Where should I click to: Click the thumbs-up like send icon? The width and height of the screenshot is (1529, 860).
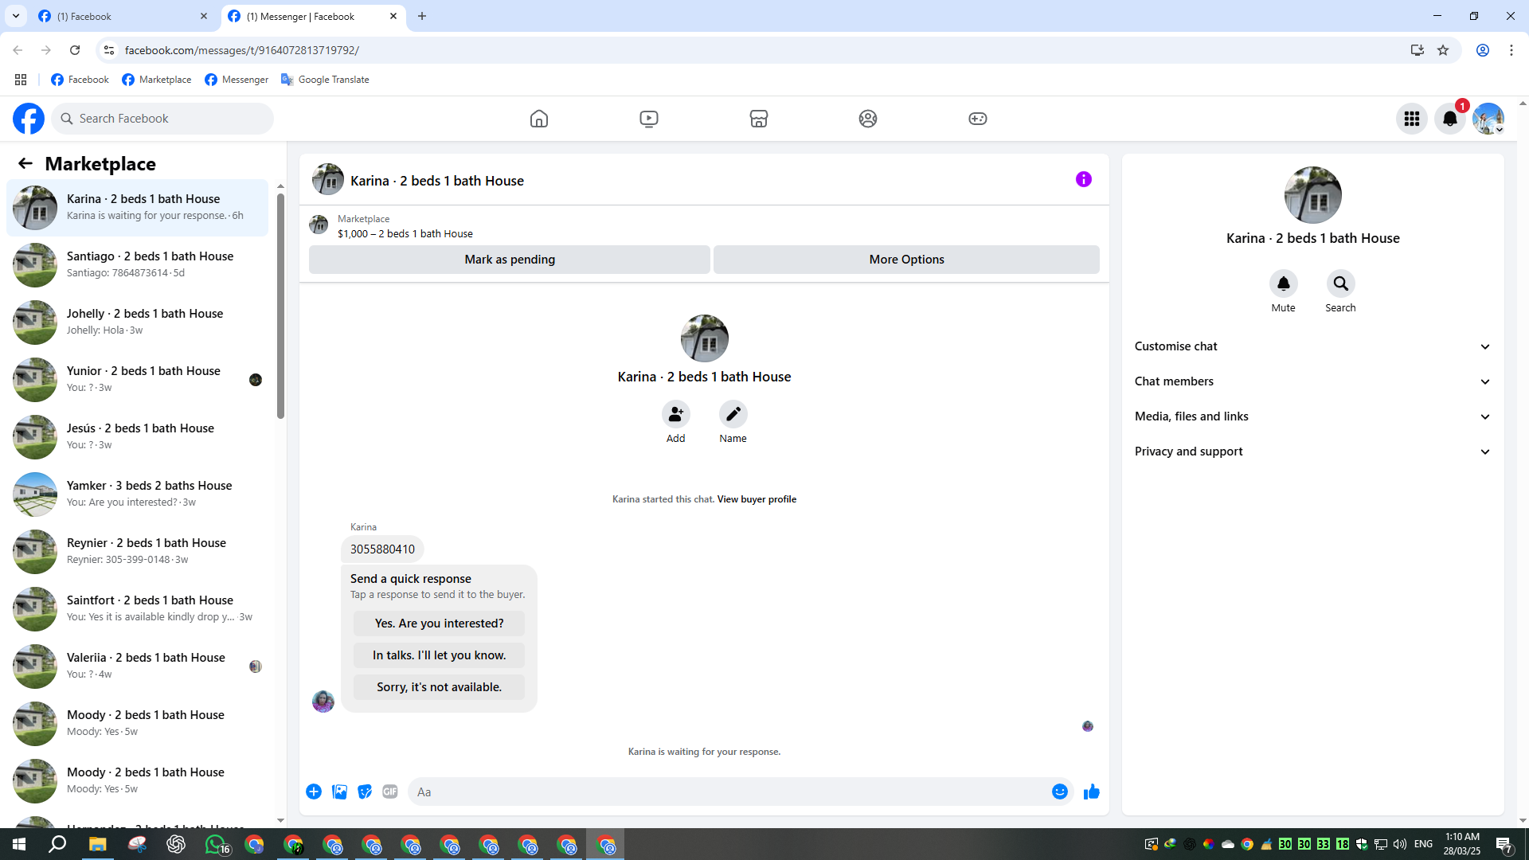[1091, 792]
